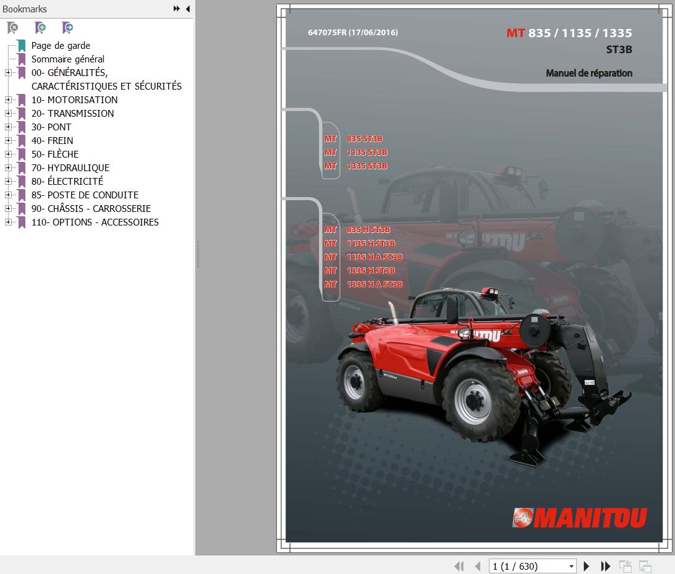Select the 90- CHÂSSIS - CARROSSERIE bookmark label
Image resolution: width=675 pixels, height=574 pixels.
click(x=91, y=209)
